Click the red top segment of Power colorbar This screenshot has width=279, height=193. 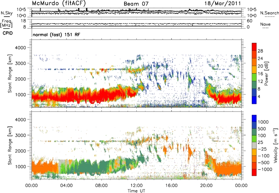coord(254,47)
